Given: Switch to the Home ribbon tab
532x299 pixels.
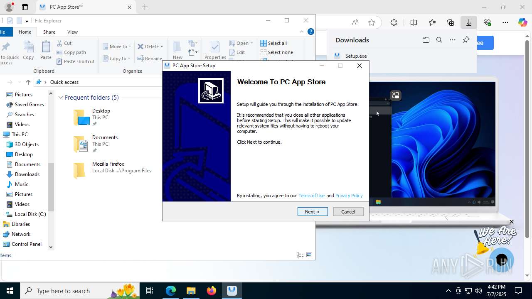Looking at the screenshot, I should click(25, 32).
